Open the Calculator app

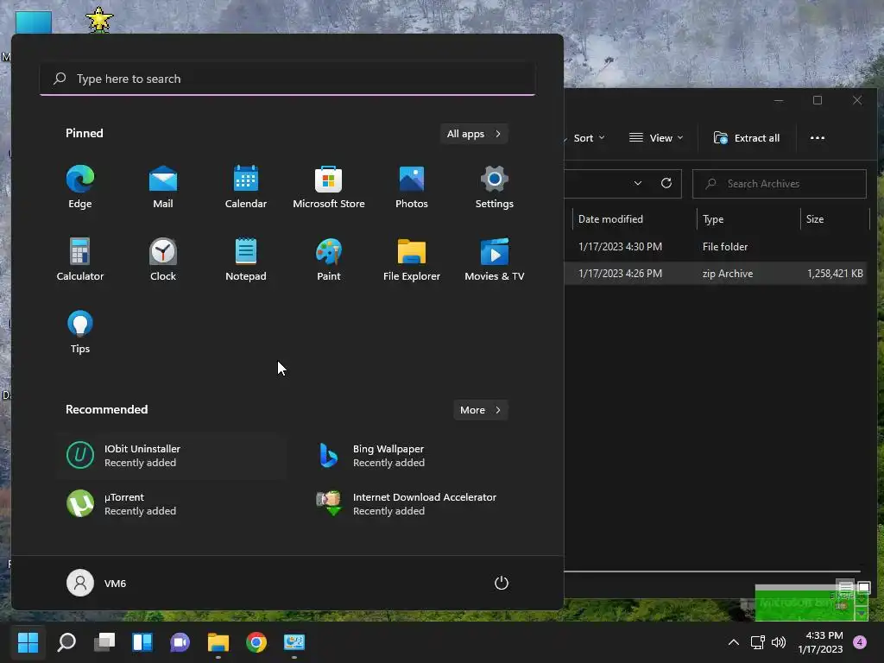(x=80, y=260)
